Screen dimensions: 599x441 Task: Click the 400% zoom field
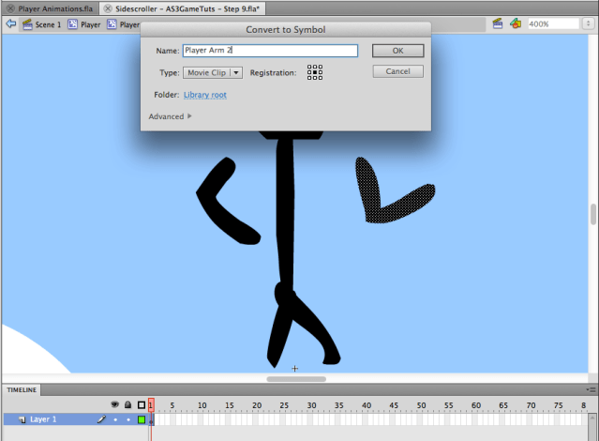(554, 24)
